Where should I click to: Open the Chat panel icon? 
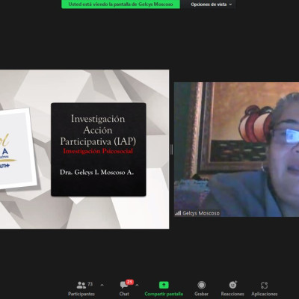coord(124,285)
